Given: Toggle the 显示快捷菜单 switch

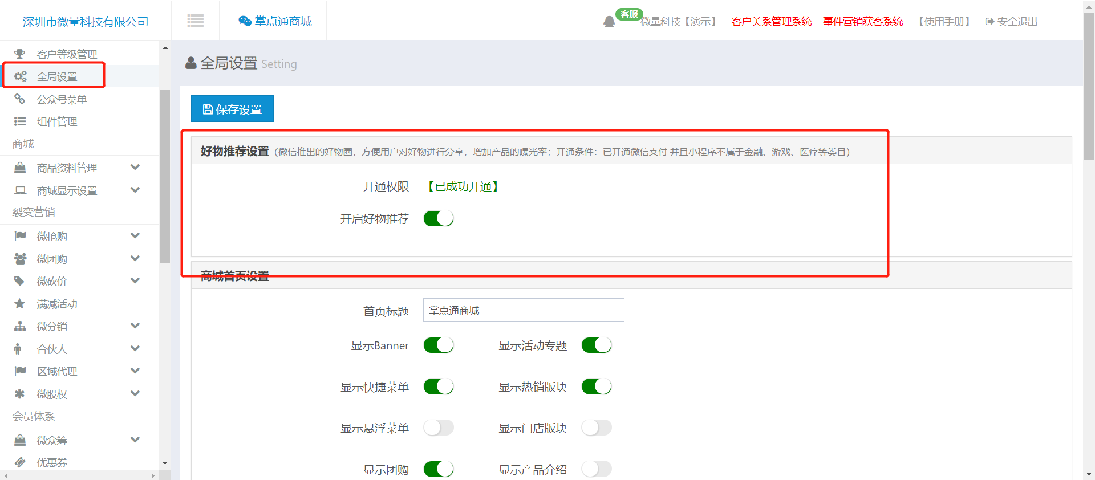Looking at the screenshot, I should [439, 387].
